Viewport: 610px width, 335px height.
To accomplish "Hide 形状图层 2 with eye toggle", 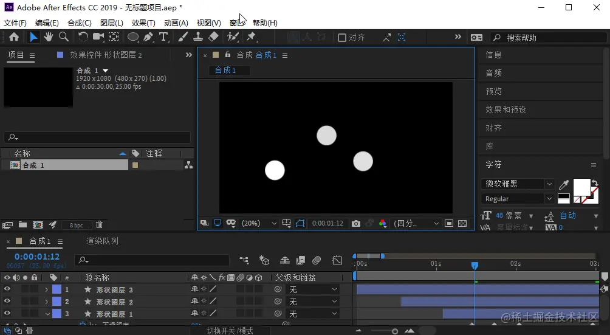I will pyautogui.click(x=7, y=301).
